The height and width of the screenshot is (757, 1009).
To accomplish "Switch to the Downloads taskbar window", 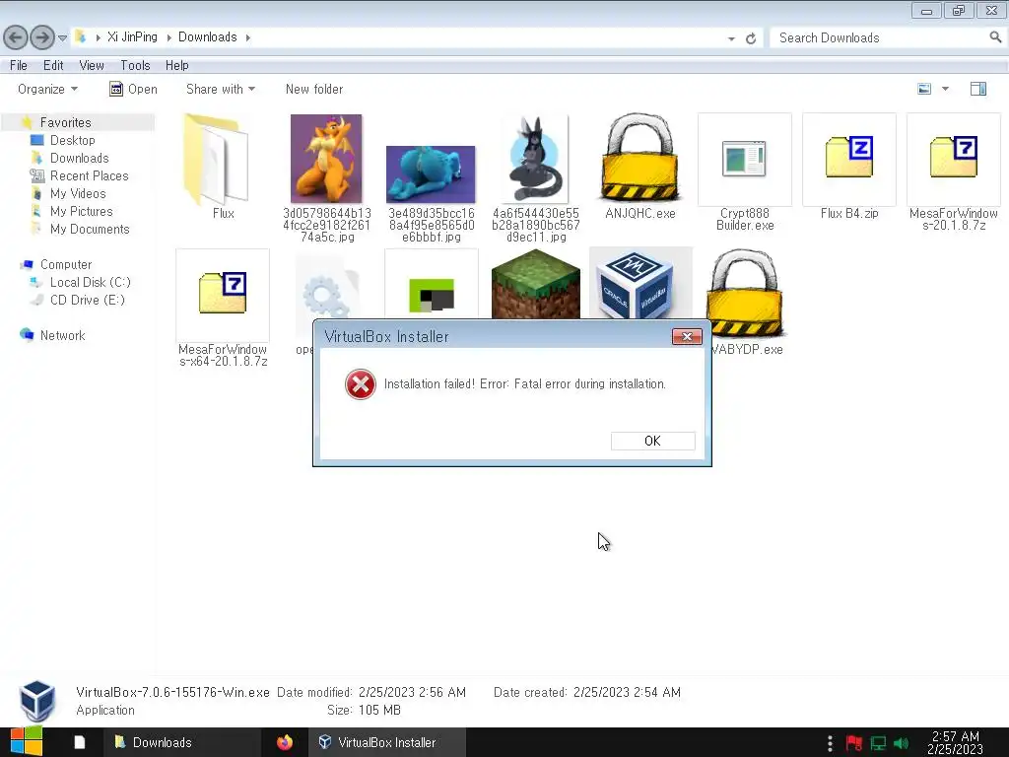I will click(x=182, y=742).
